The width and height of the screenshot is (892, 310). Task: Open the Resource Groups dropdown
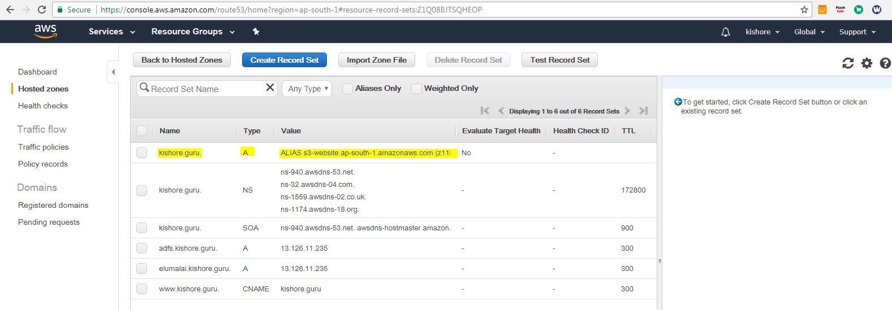pyautogui.click(x=192, y=32)
